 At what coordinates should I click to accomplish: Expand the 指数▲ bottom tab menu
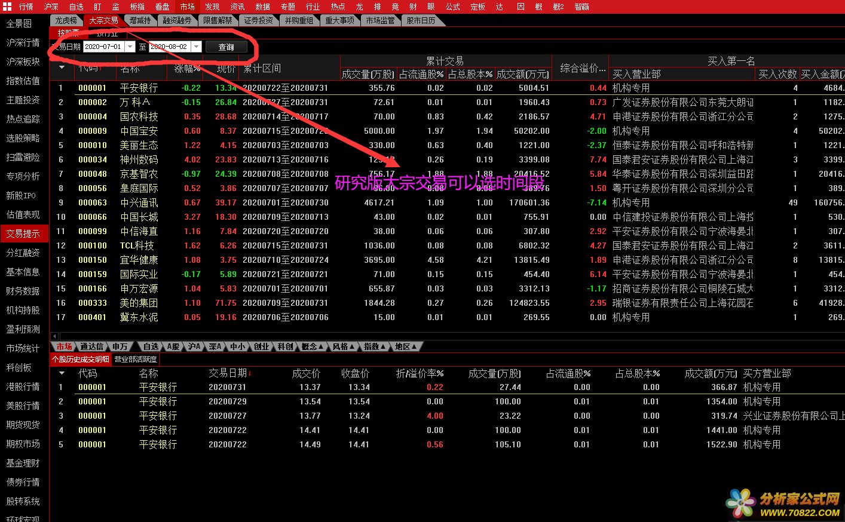(375, 346)
